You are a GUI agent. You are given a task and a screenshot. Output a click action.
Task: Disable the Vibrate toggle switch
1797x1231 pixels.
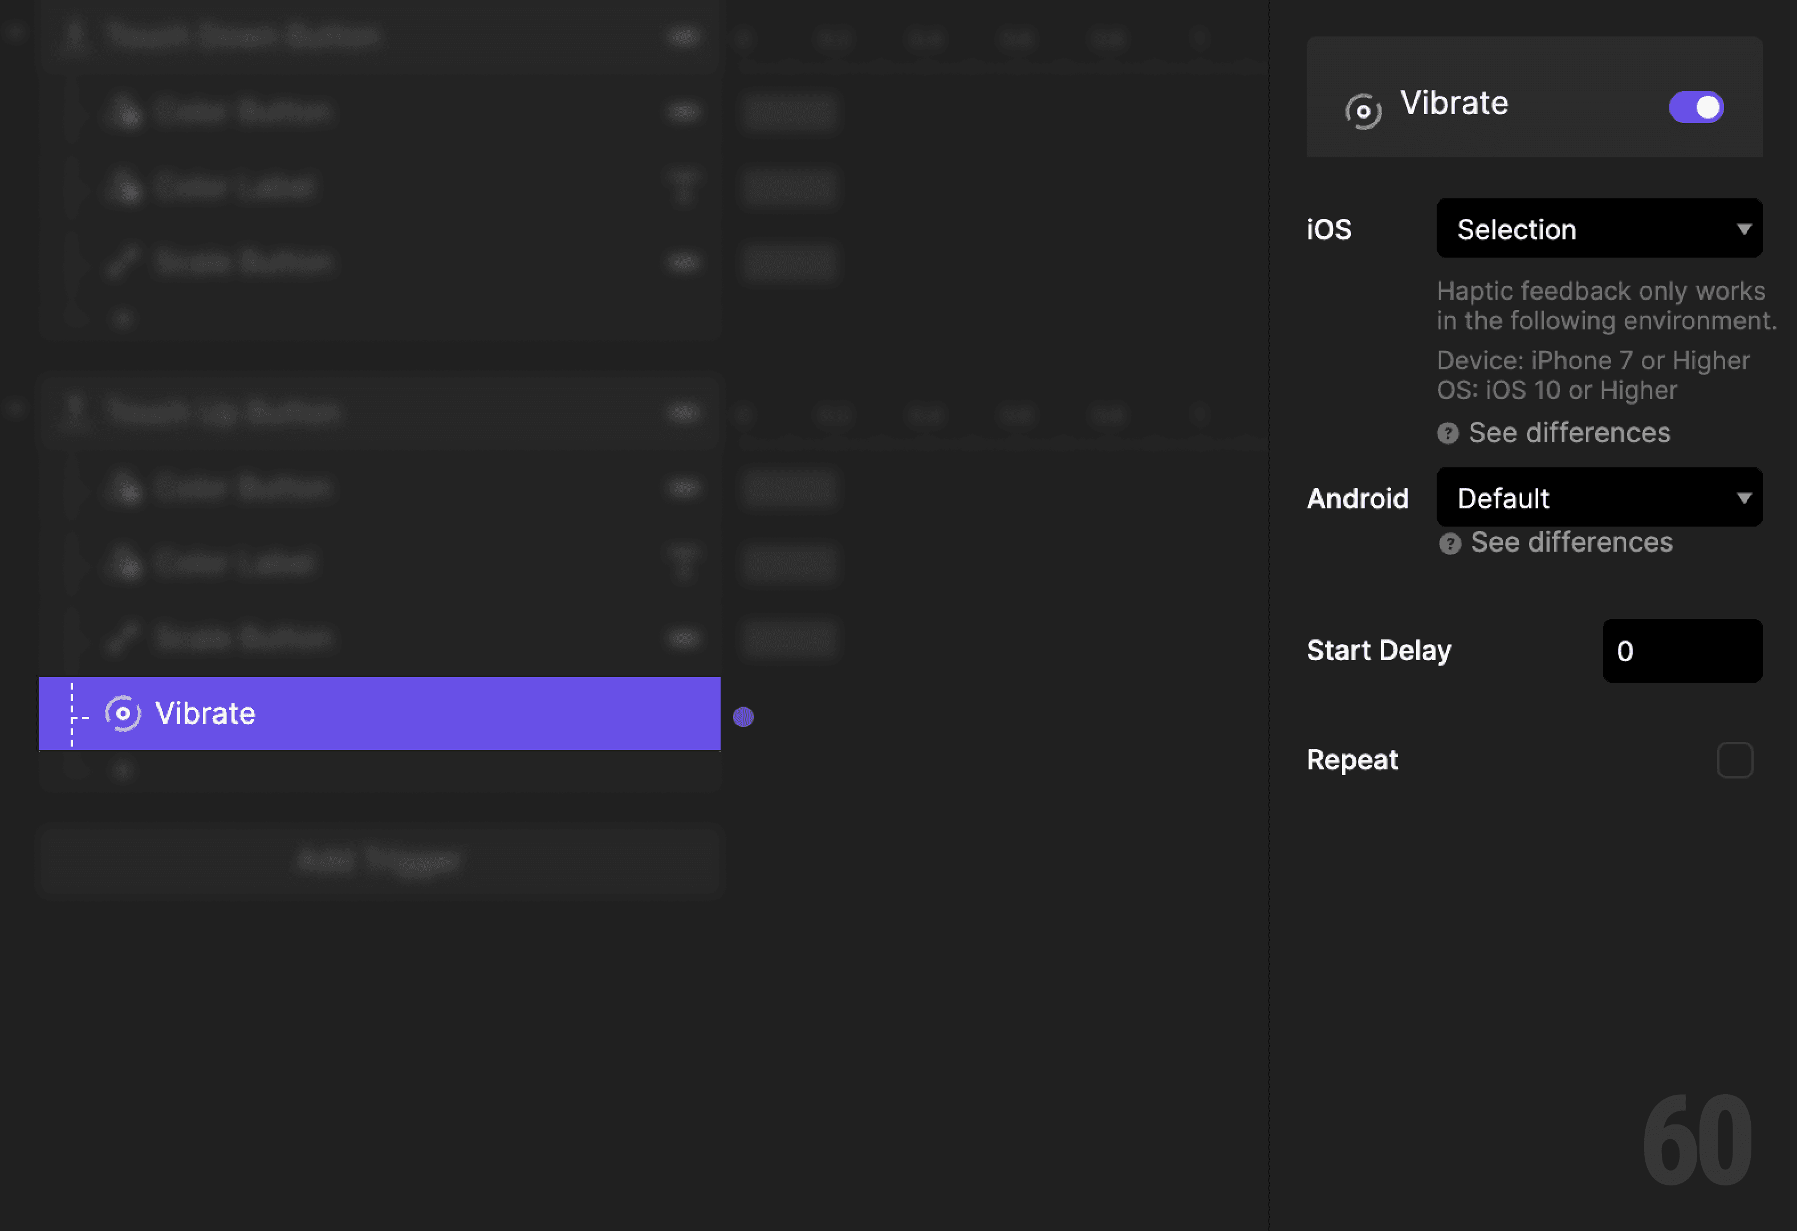(1696, 107)
